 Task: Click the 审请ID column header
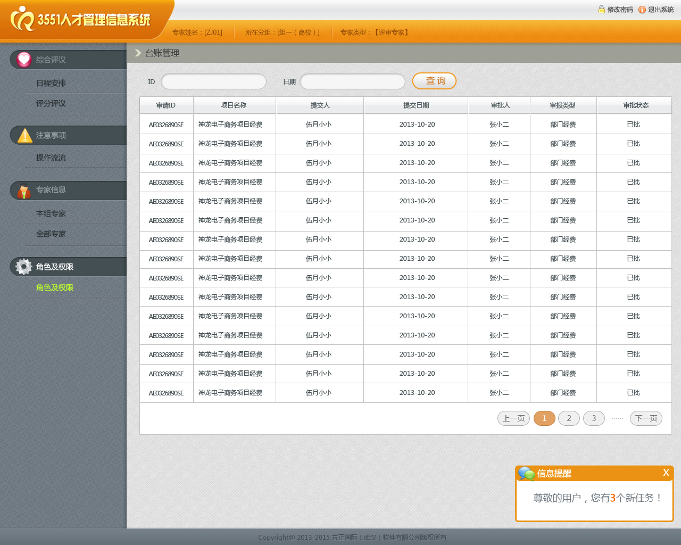point(166,105)
